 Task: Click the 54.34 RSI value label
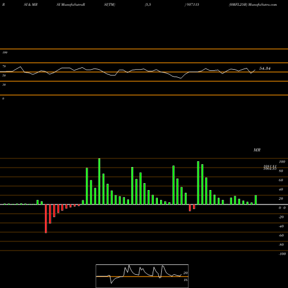(x=265, y=69)
